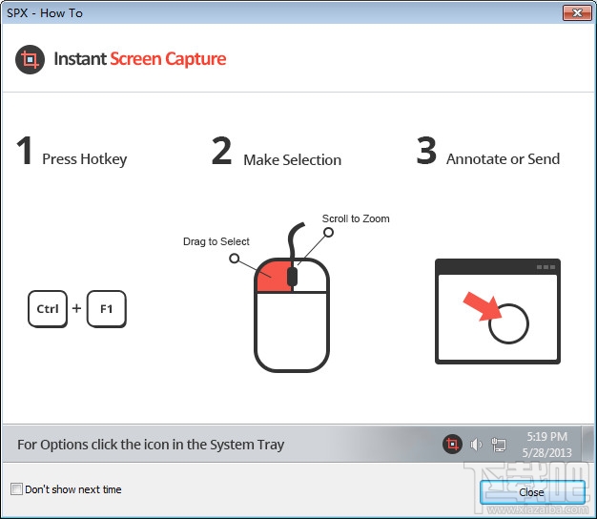Viewport: 597px width, 519px height.
Task: Click the Instant Screen Capture logo icon
Action: (x=31, y=59)
